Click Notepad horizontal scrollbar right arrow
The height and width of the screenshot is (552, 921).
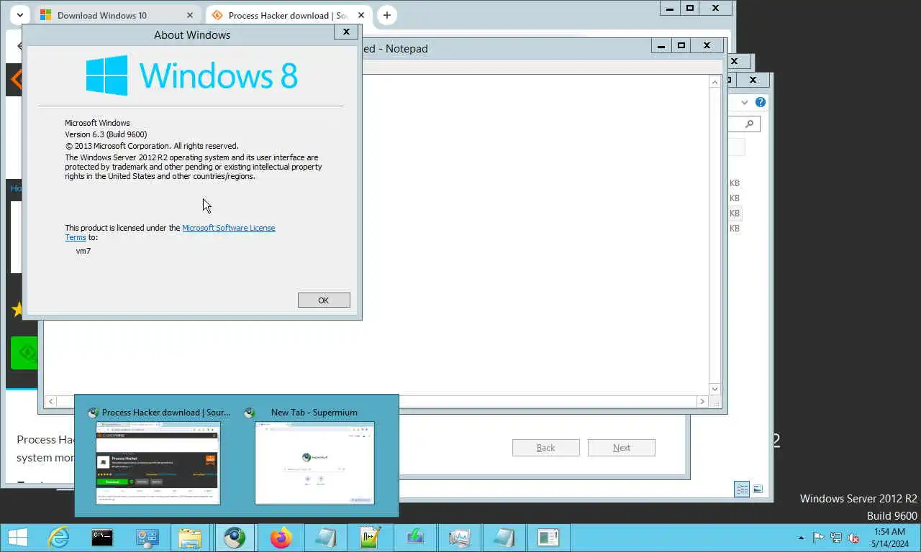click(702, 401)
